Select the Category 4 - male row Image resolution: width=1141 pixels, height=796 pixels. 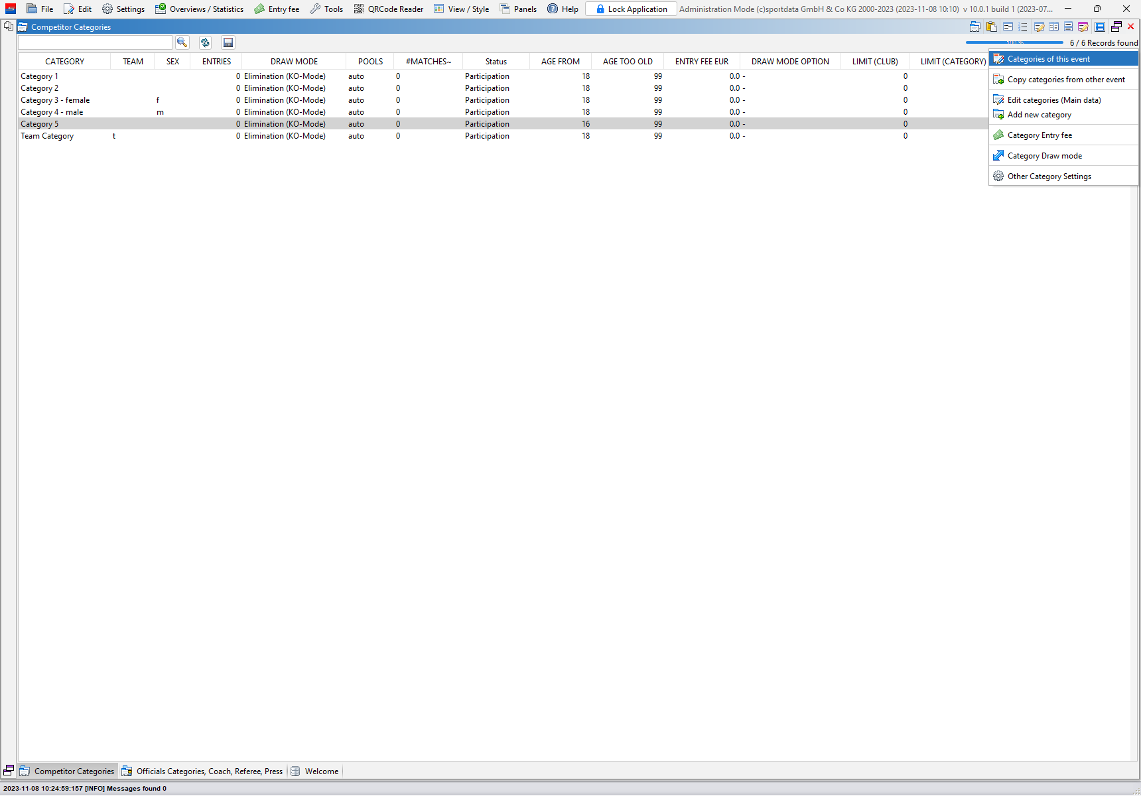pyautogui.click(x=503, y=112)
